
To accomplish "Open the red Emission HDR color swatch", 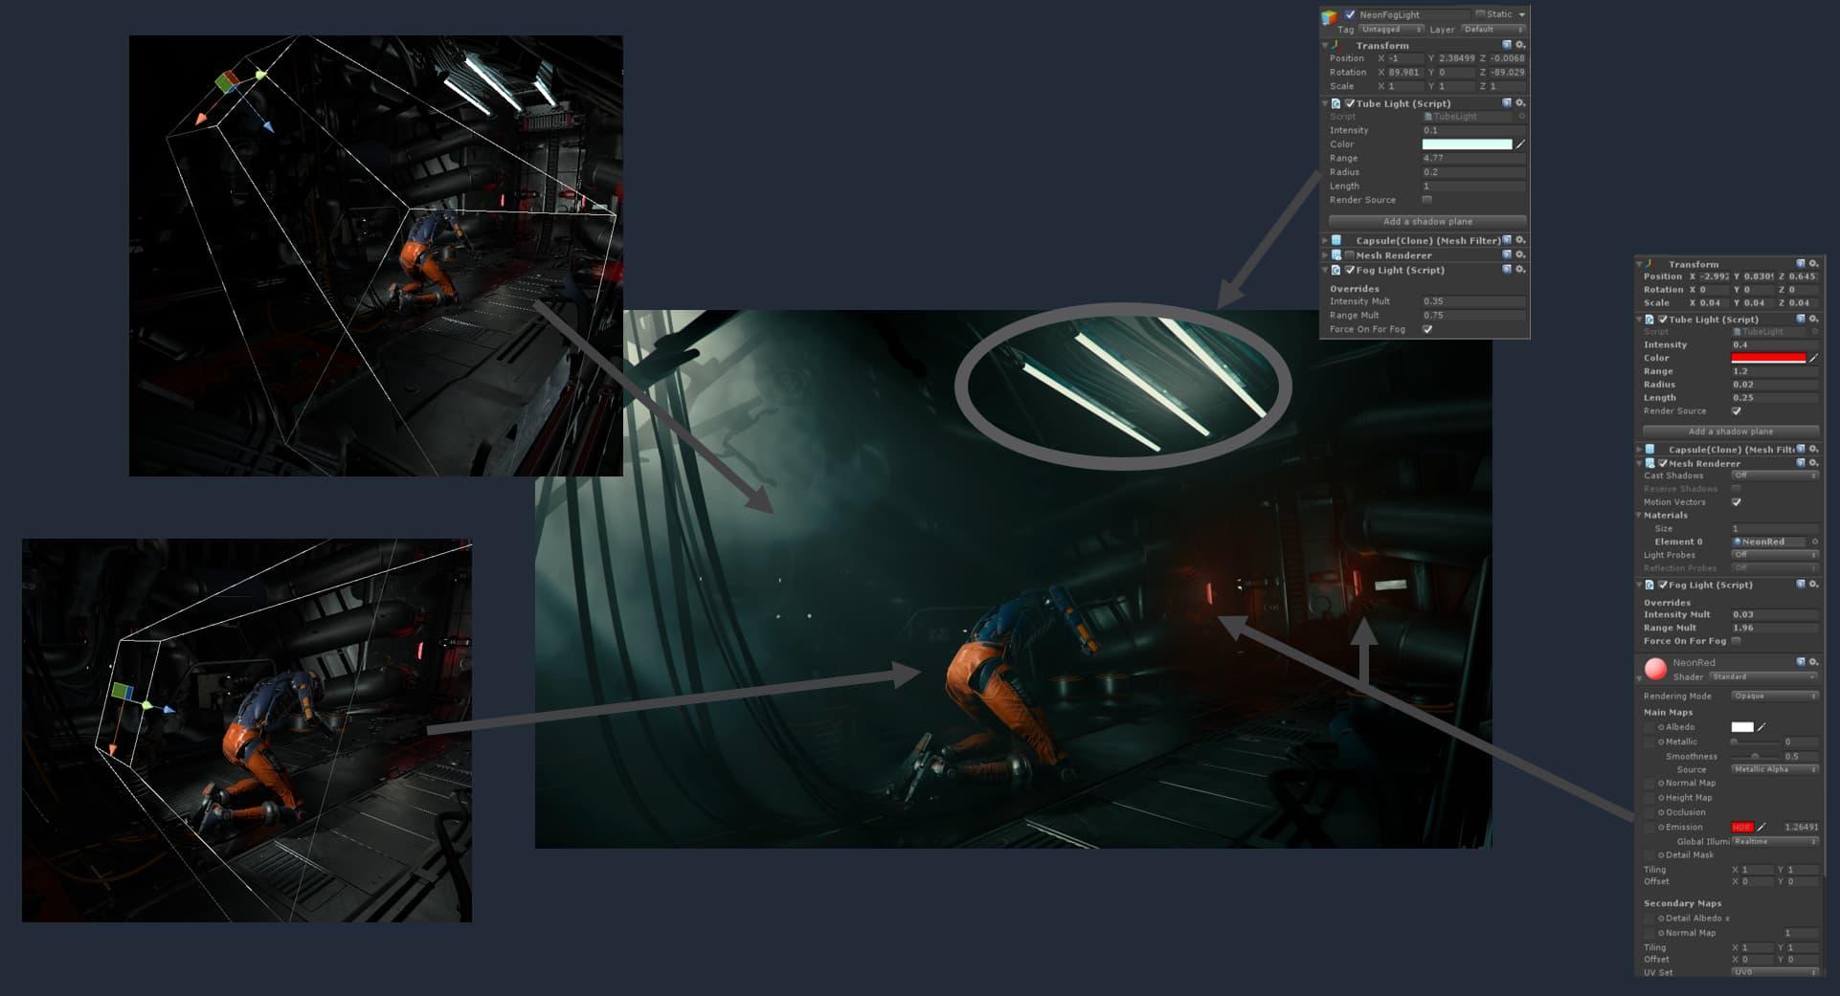I will pyautogui.click(x=1742, y=827).
